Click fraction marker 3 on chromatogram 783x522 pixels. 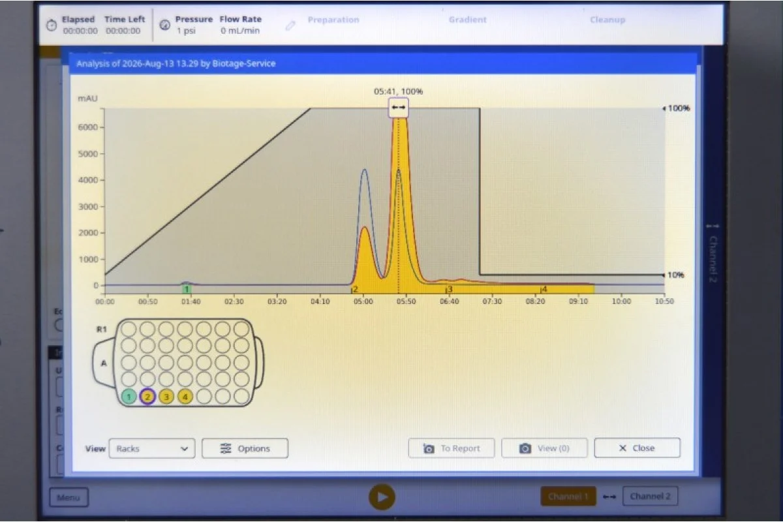449,288
